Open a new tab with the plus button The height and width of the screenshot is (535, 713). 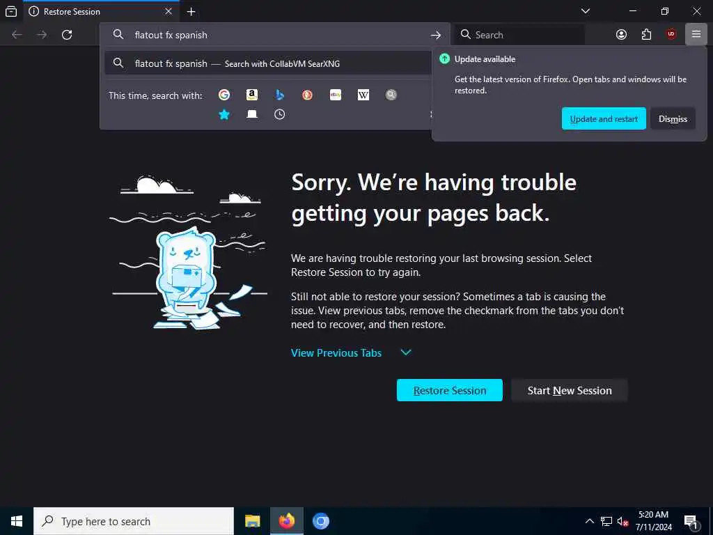click(191, 11)
